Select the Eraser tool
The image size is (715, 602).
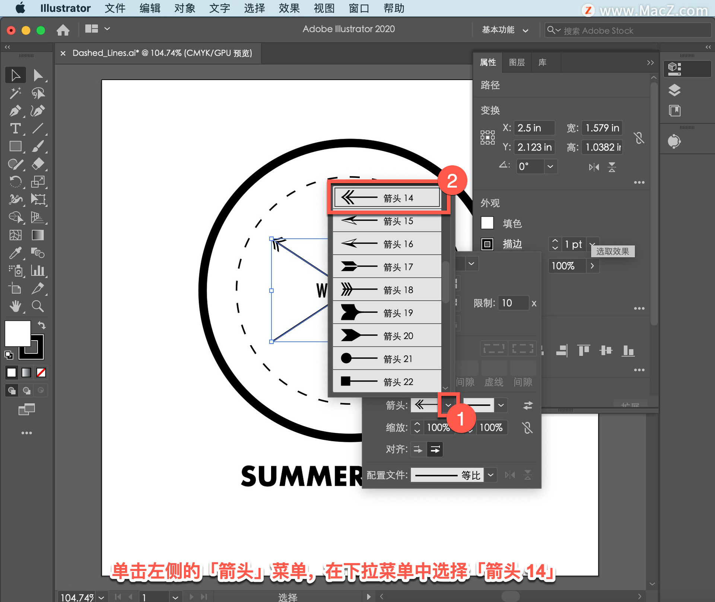(38, 164)
